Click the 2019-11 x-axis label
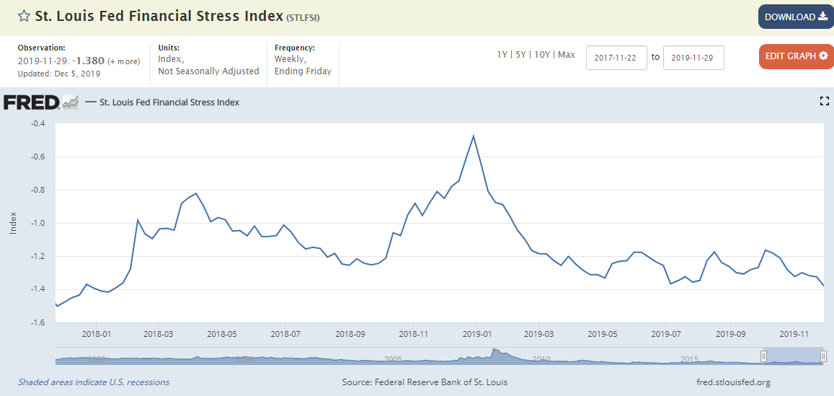This screenshot has height=396, width=834. [x=794, y=334]
